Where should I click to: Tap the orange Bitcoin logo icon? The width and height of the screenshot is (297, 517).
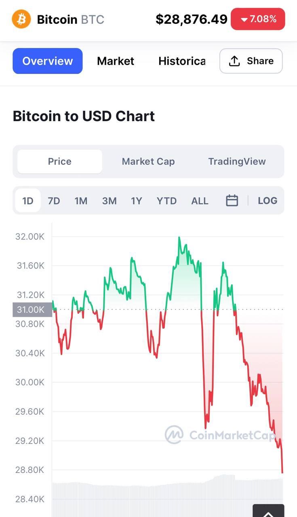coord(21,19)
